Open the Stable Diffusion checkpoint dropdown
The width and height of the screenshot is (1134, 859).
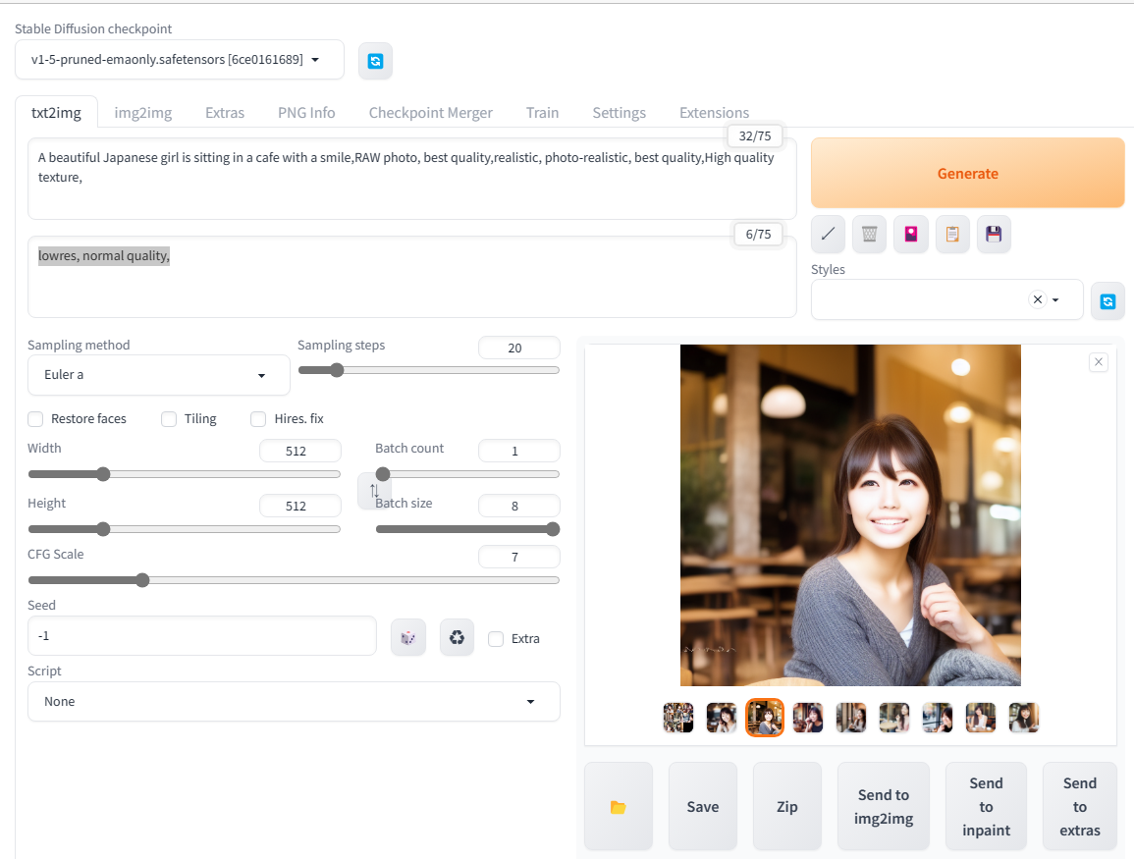[x=180, y=60]
